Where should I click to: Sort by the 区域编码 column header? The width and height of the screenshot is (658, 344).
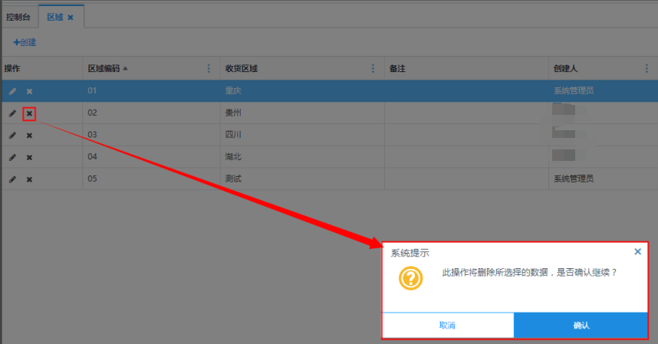pos(104,69)
